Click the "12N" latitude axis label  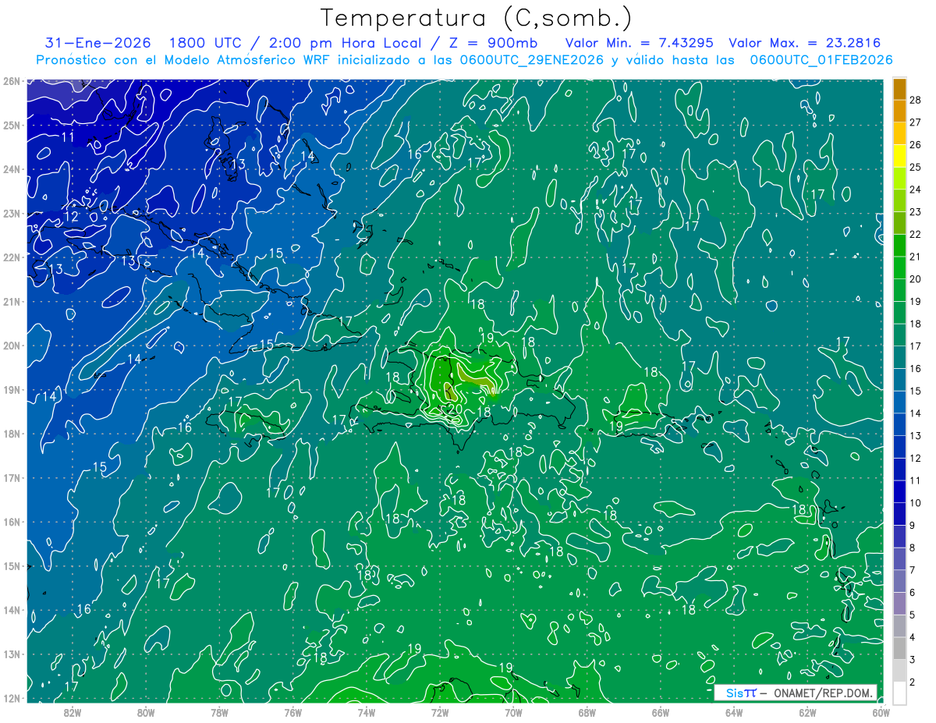click(11, 698)
